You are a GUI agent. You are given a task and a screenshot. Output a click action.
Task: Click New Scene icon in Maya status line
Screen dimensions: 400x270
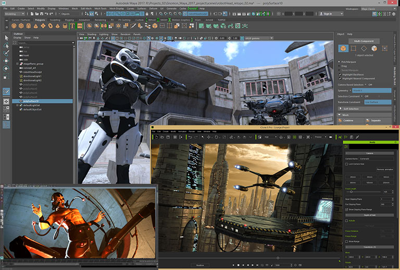(x=32, y=14)
